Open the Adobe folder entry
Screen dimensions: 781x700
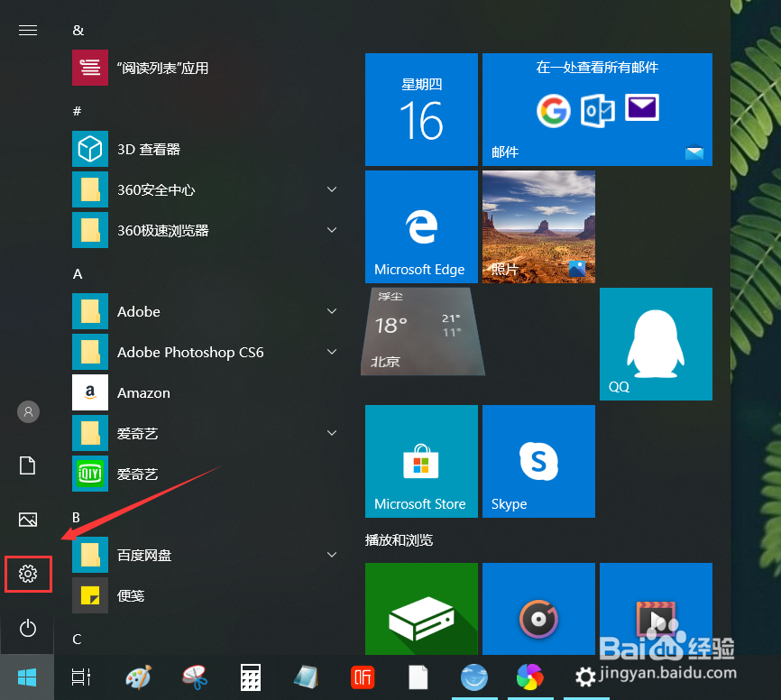click(207, 311)
